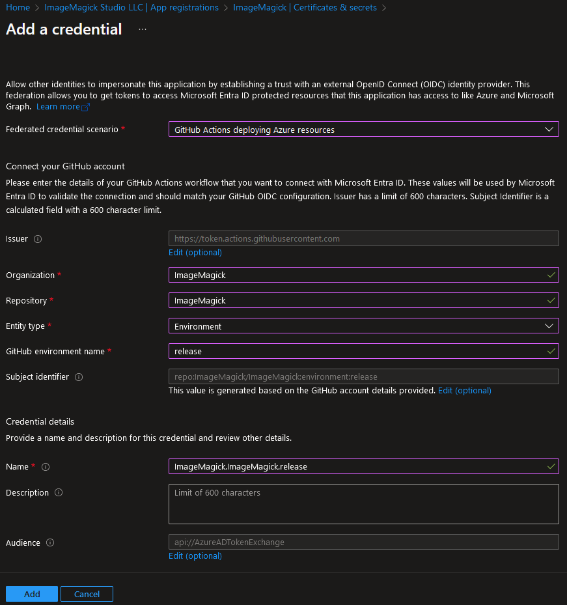
Task: Open the info tooltip beside Issuer
Action: [37, 239]
